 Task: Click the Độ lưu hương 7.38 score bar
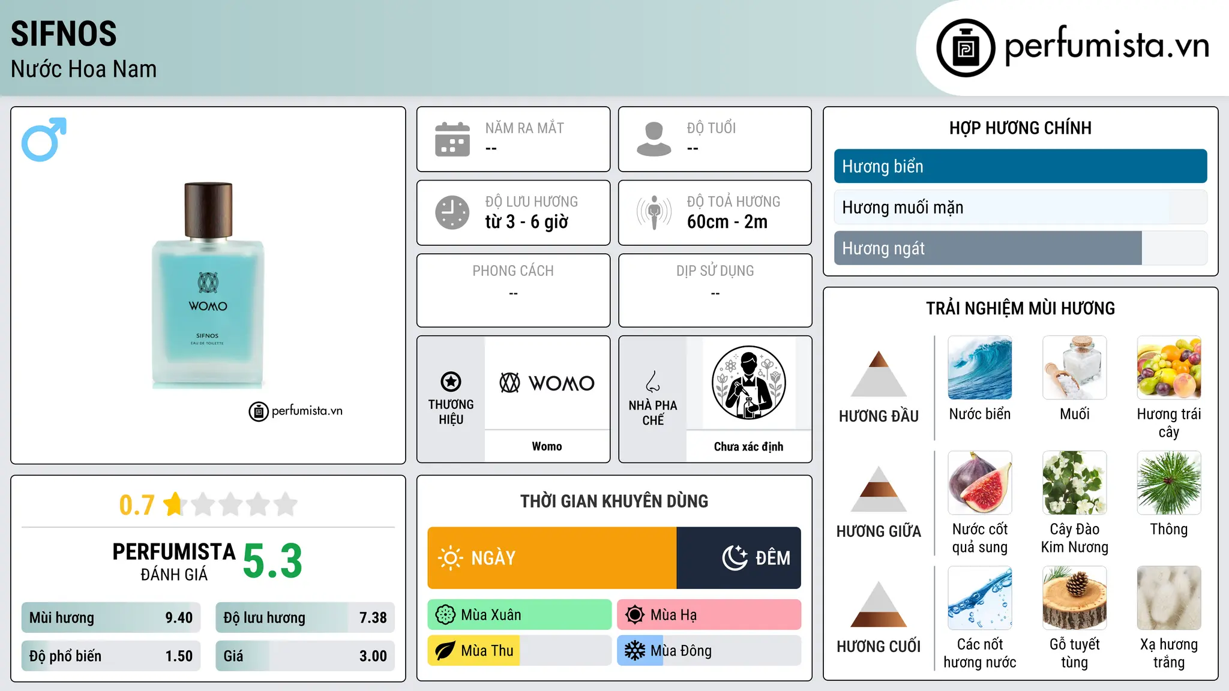click(305, 618)
